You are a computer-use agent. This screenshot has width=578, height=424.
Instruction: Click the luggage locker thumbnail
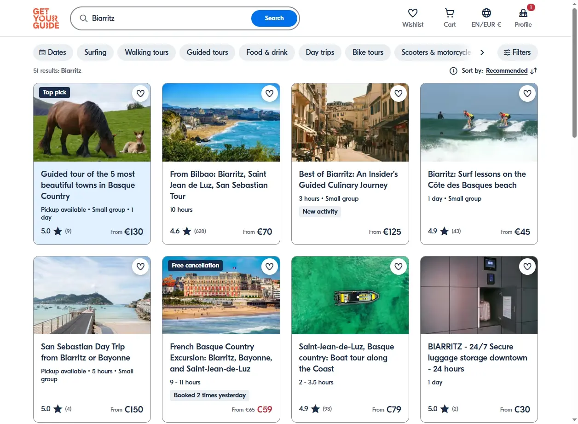(x=479, y=295)
